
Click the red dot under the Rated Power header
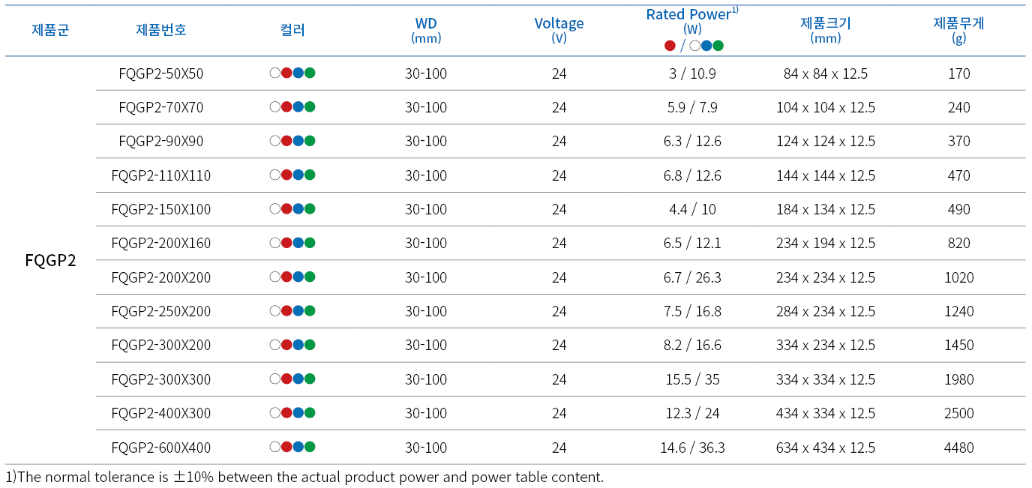[x=670, y=46]
